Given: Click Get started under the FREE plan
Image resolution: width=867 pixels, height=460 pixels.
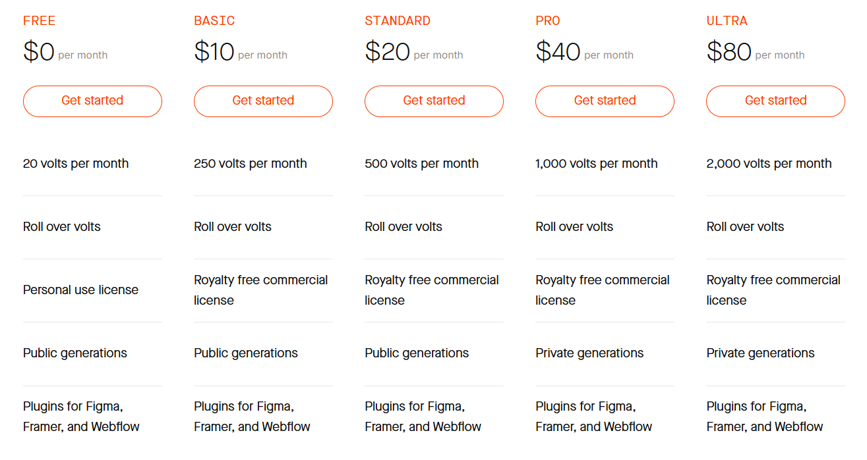Looking at the screenshot, I should pos(92,101).
